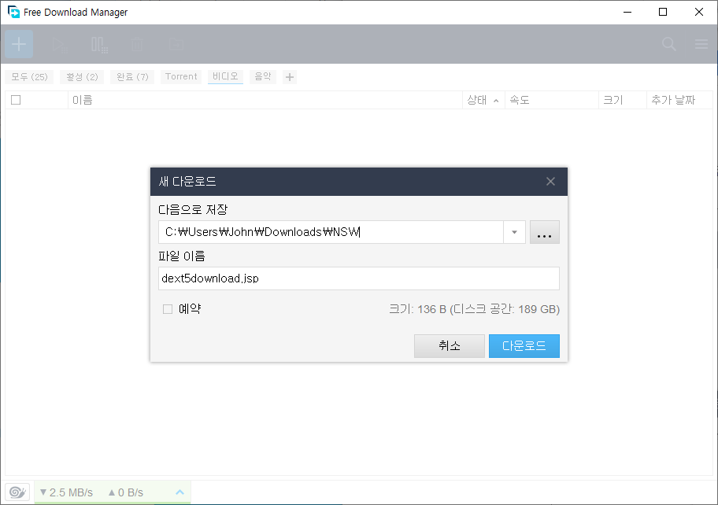Open the hamburger main menu
This screenshot has height=505, width=718.
point(701,44)
